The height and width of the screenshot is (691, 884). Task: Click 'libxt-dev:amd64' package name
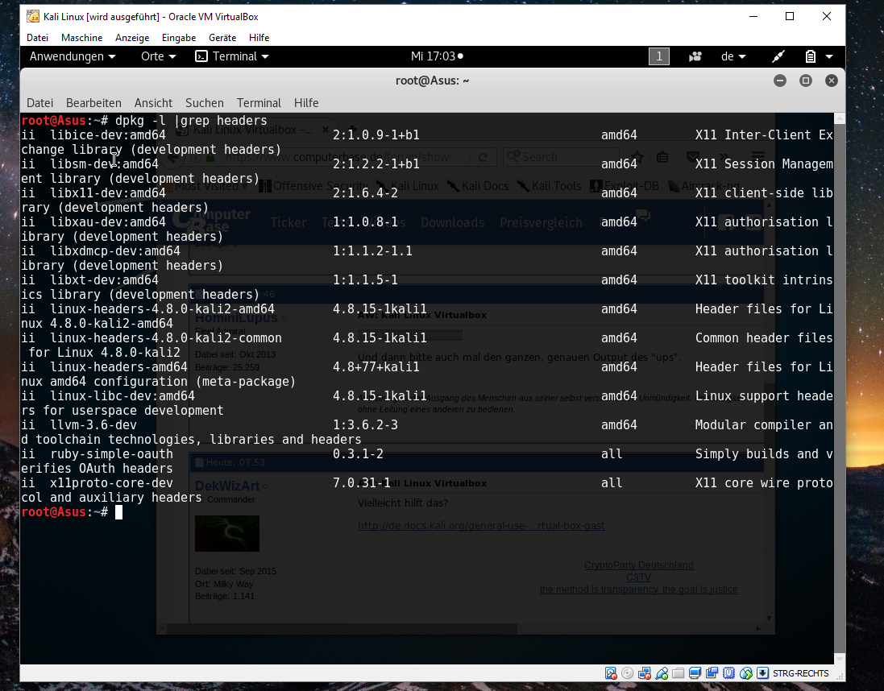pos(104,280)
